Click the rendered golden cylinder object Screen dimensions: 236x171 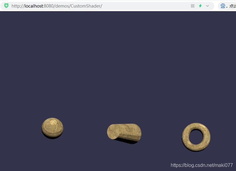click(x=124, y=133)
